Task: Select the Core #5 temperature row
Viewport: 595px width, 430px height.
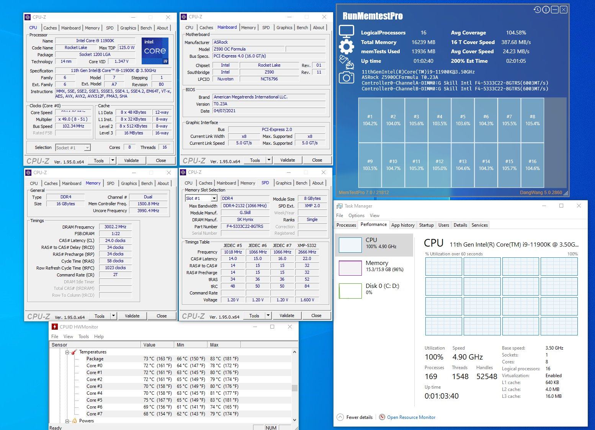Action: tap(170, 400)
